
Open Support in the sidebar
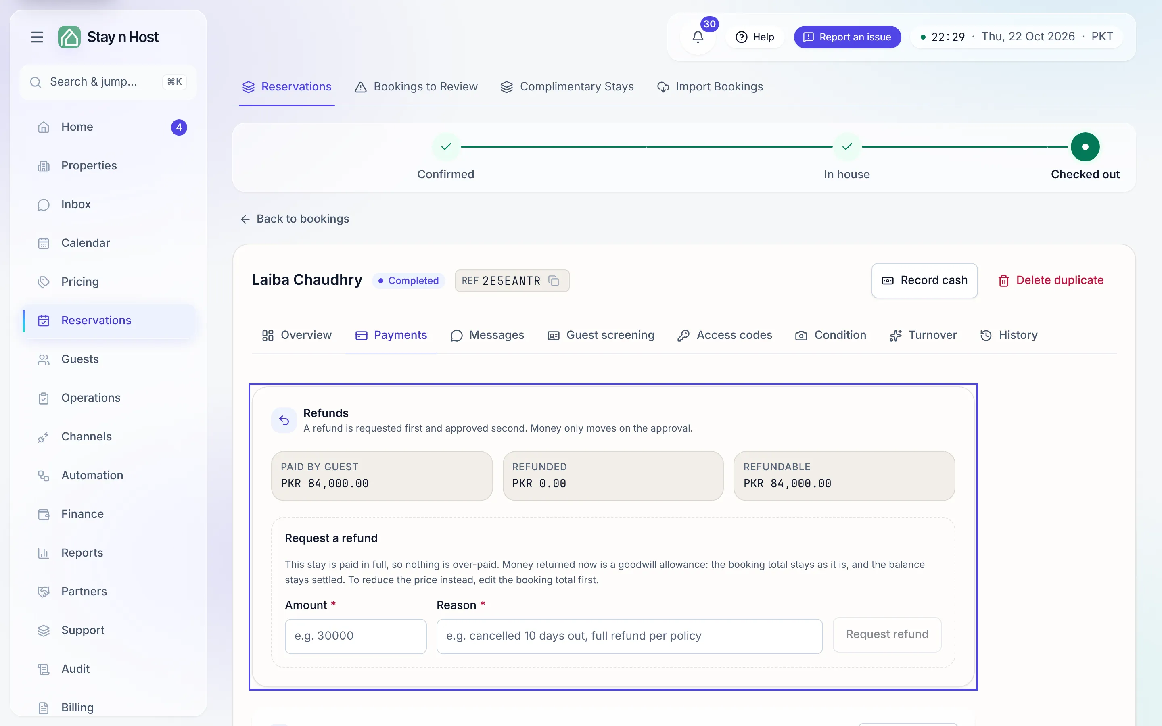tap(109, 630)
